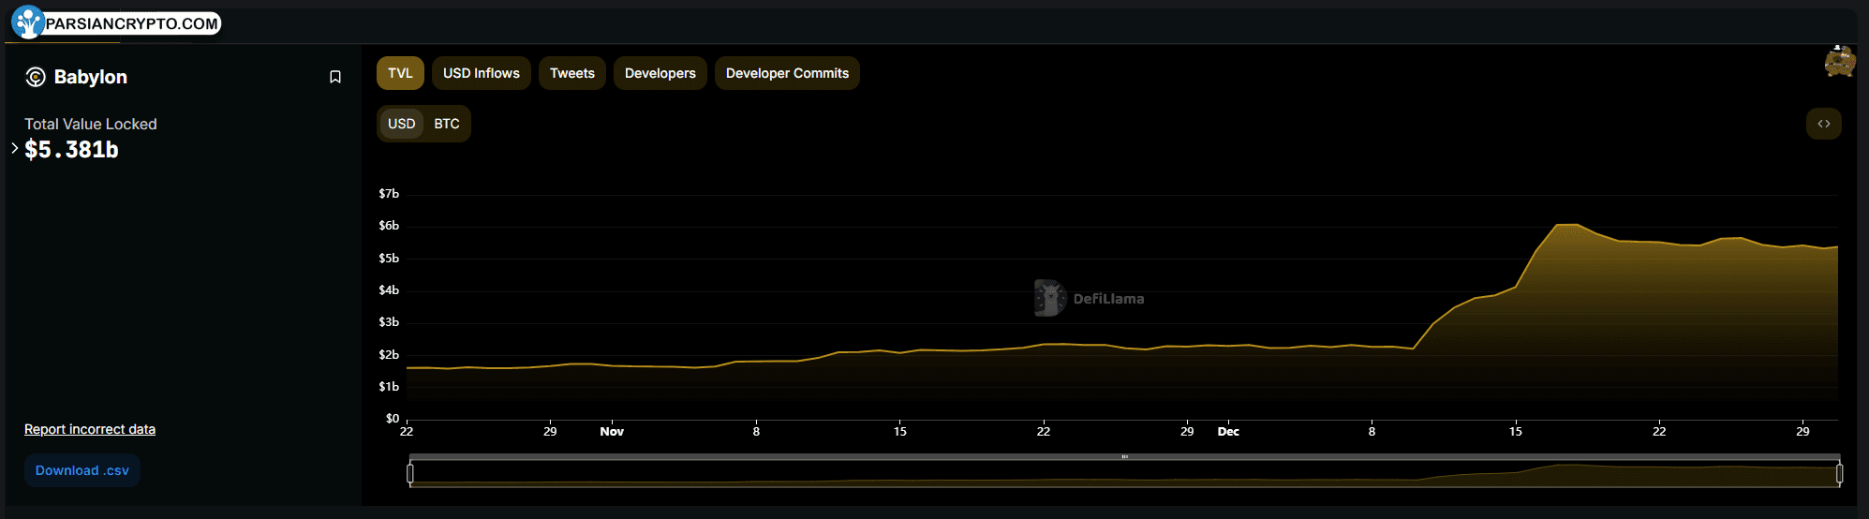Screen dimensions: 1869x519
Task: Grab the left range slider handle
Action: [410, 473]
